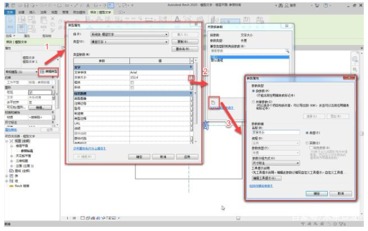Toggle the 报告参数 checkbox
Screen dimensions: 368x231
point(311,148)
